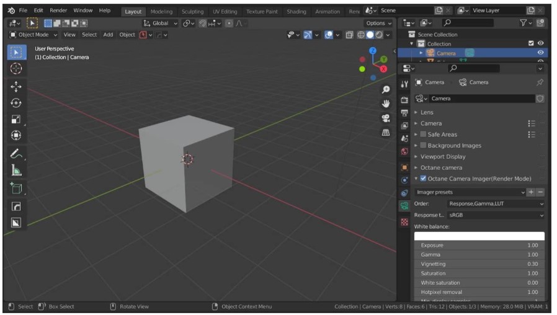
Task: Switch to the Sculpting workspace tab
Action: [x=192, y=11]
